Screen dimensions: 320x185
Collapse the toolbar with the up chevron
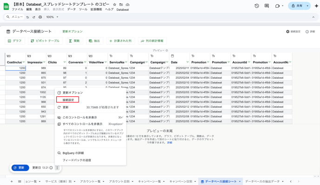click(x=313, y=17)
